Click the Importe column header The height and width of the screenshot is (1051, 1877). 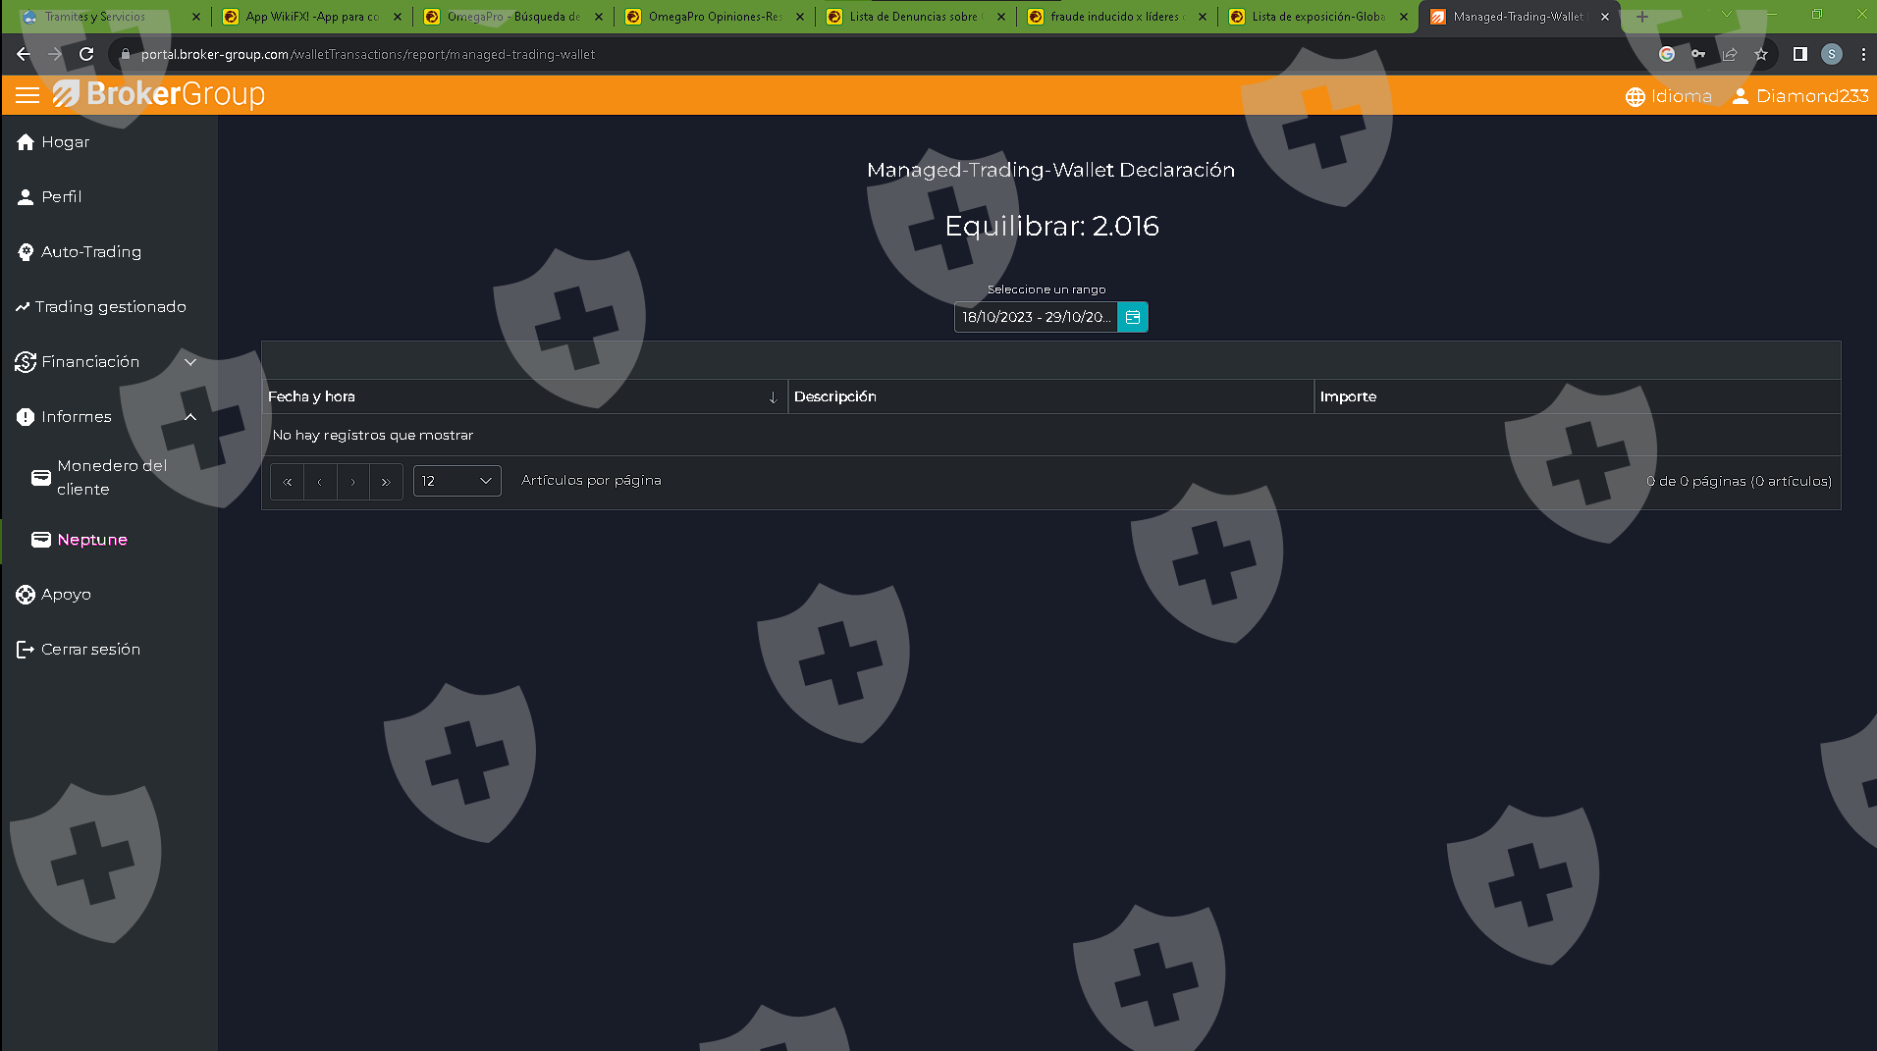click(x=1577, y=396)
